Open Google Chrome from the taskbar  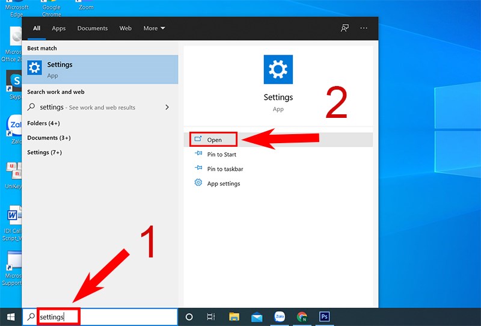(x=302, y=317)
